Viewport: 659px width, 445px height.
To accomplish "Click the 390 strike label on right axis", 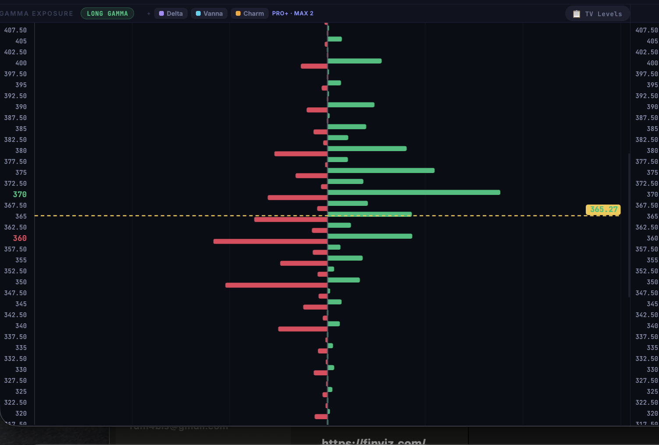I will (x=652, y=107).
